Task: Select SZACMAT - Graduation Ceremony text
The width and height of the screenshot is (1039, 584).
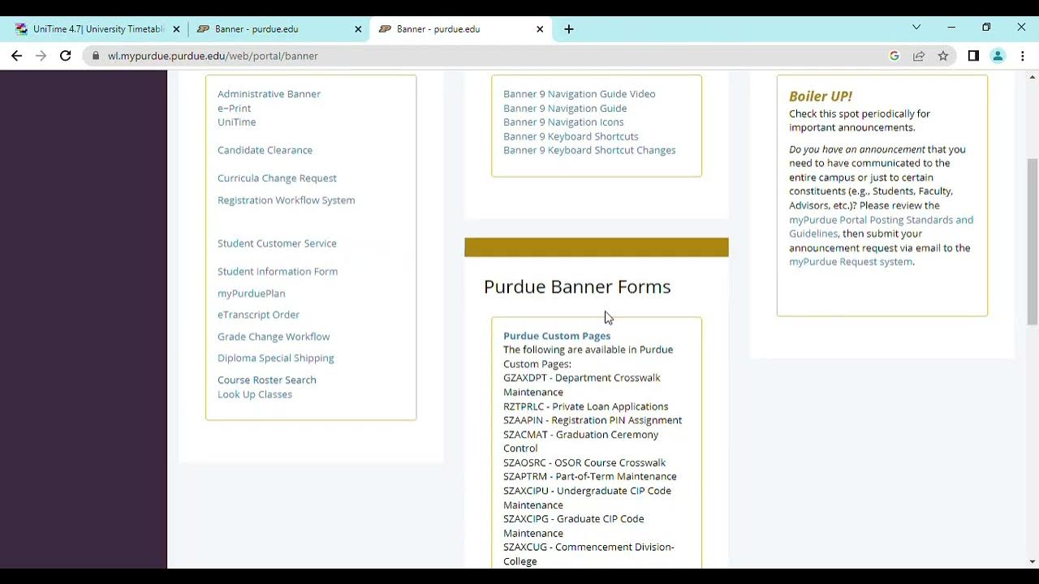Action: coord(580,435)
